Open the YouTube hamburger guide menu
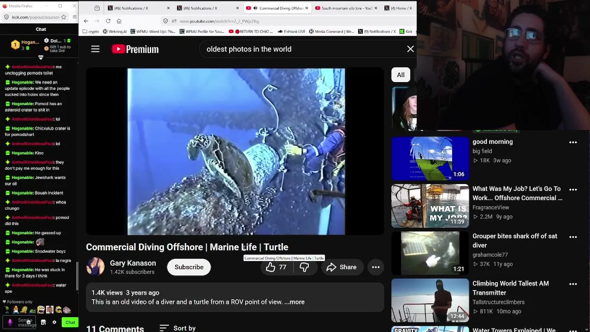The height and width of the screenshot is (332, 590). (x=95, y=49)
